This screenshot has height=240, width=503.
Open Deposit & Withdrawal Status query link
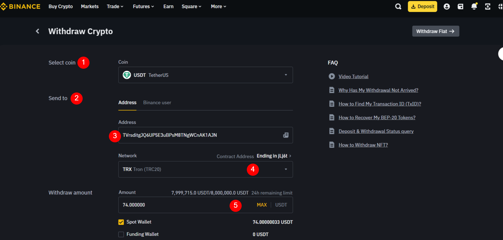point(376,131)
